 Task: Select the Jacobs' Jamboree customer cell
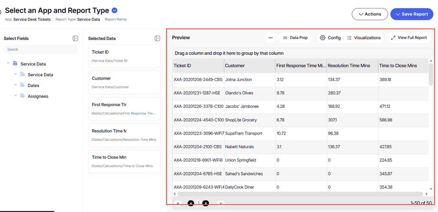click(x=250, y=107)
